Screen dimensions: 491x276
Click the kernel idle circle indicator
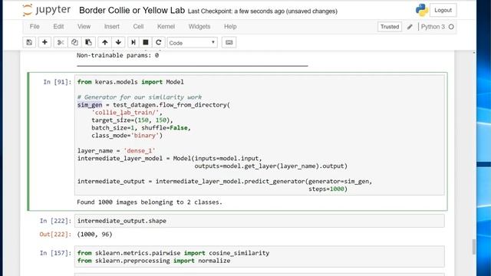point(451,27)
